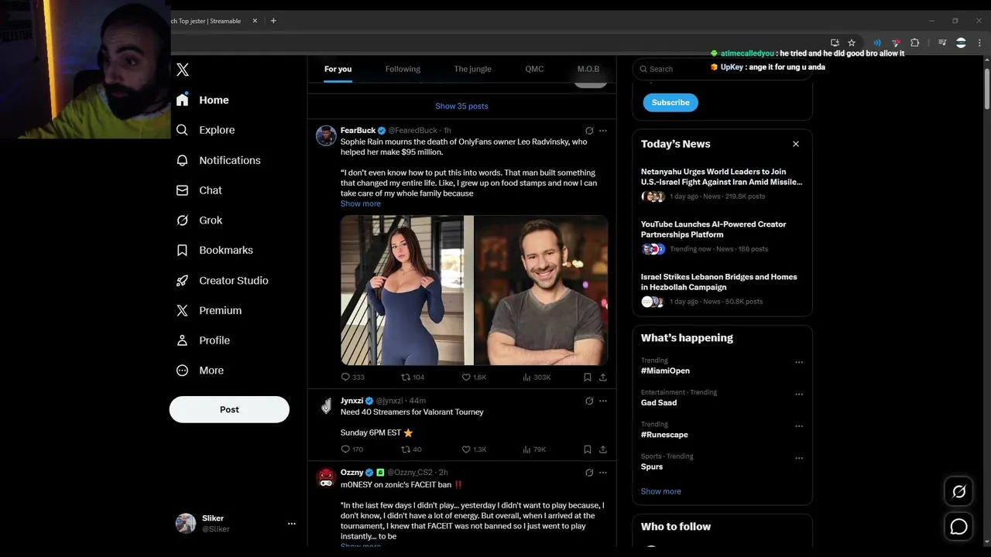This screenshot has height=557, width=991.
Task: Switch to the Following tab
Action: (403, 69)
